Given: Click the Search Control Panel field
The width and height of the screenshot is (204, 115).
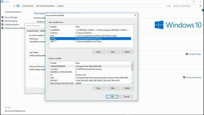Looking at the screenshot, I should click(187, 6).
